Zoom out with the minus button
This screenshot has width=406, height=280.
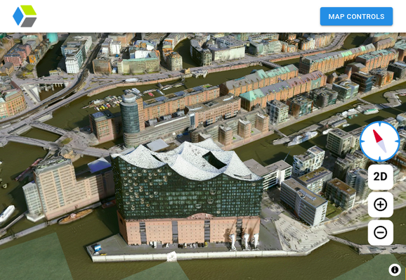click(x=381, y=233)
